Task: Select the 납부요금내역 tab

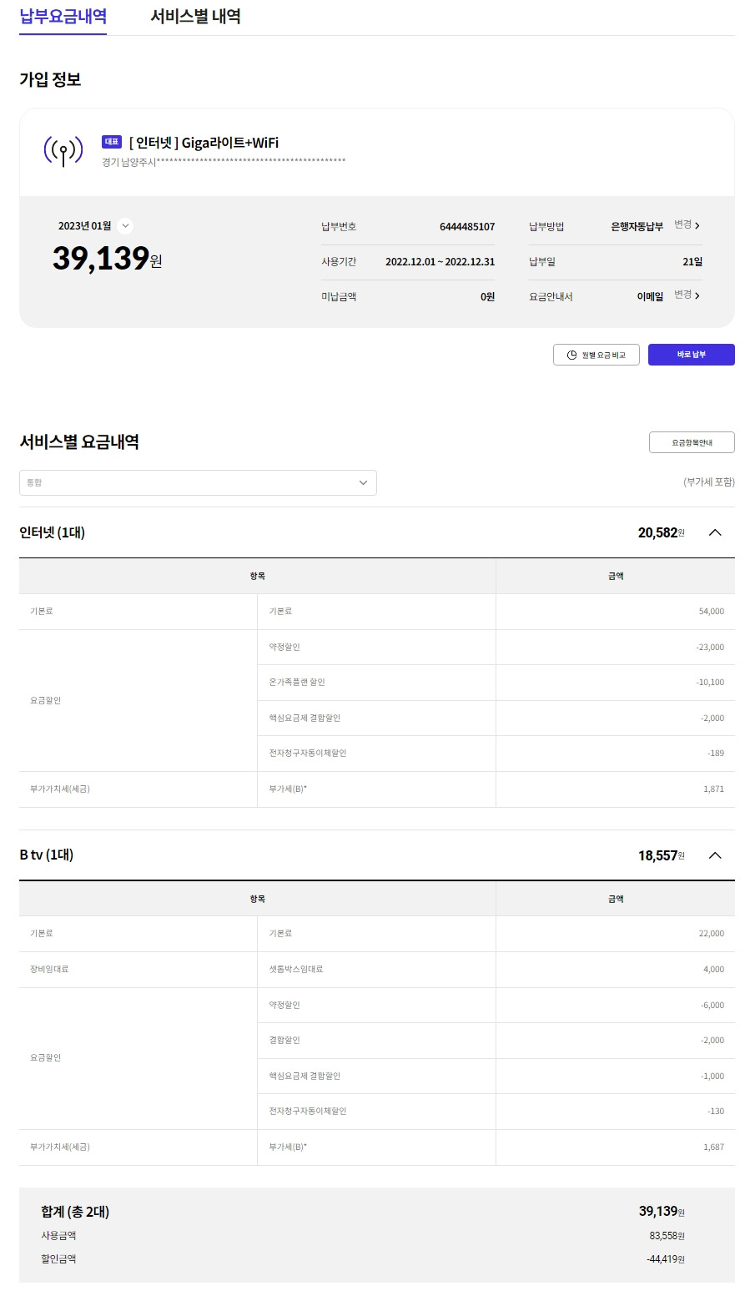Action: [63, 17]
